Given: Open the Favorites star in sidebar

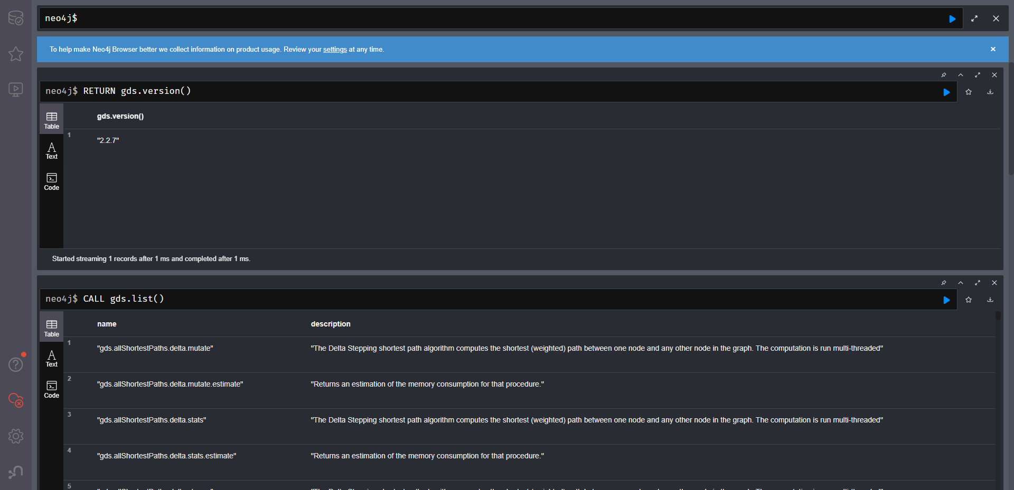Looking at the screenshot, I should (x=16, y=54).
